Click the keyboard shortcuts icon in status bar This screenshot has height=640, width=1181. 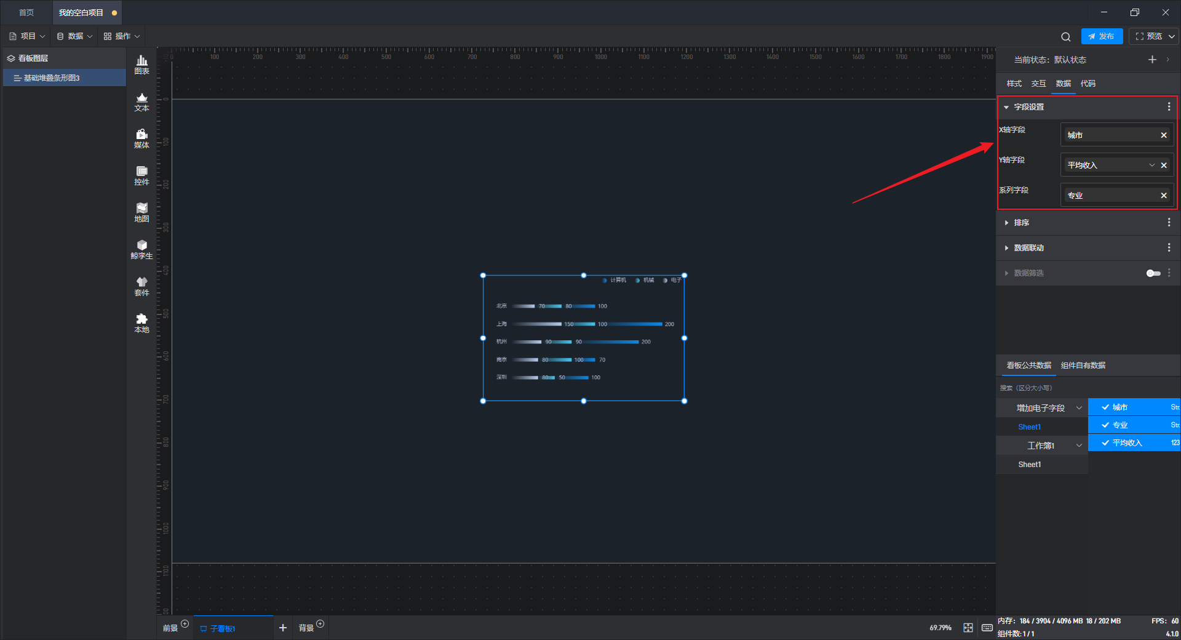pos(987,628)
